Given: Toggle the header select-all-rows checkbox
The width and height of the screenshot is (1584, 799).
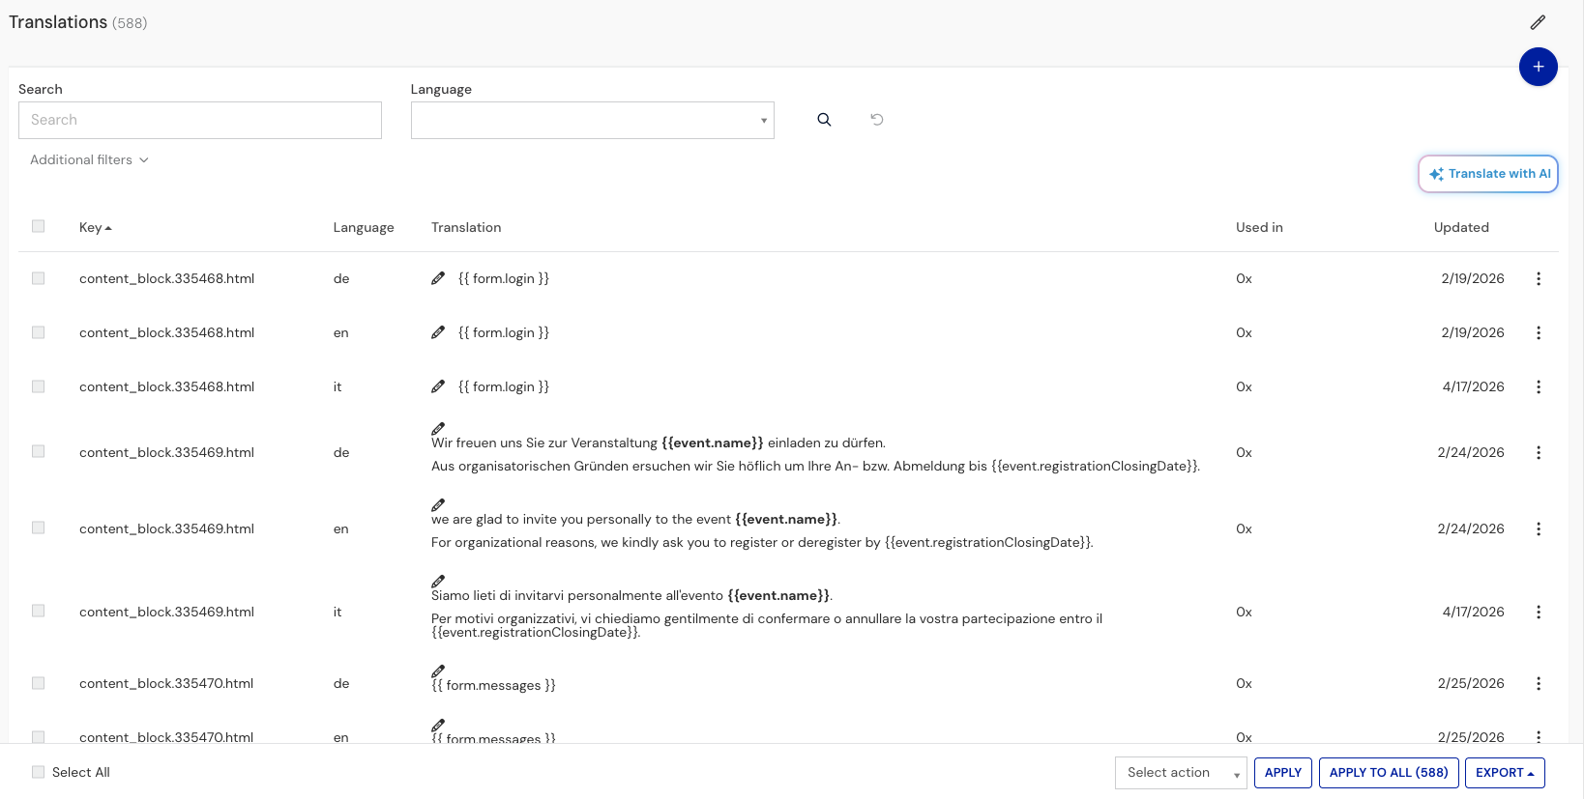Looking at the screenshot, I should coord(39,226).
